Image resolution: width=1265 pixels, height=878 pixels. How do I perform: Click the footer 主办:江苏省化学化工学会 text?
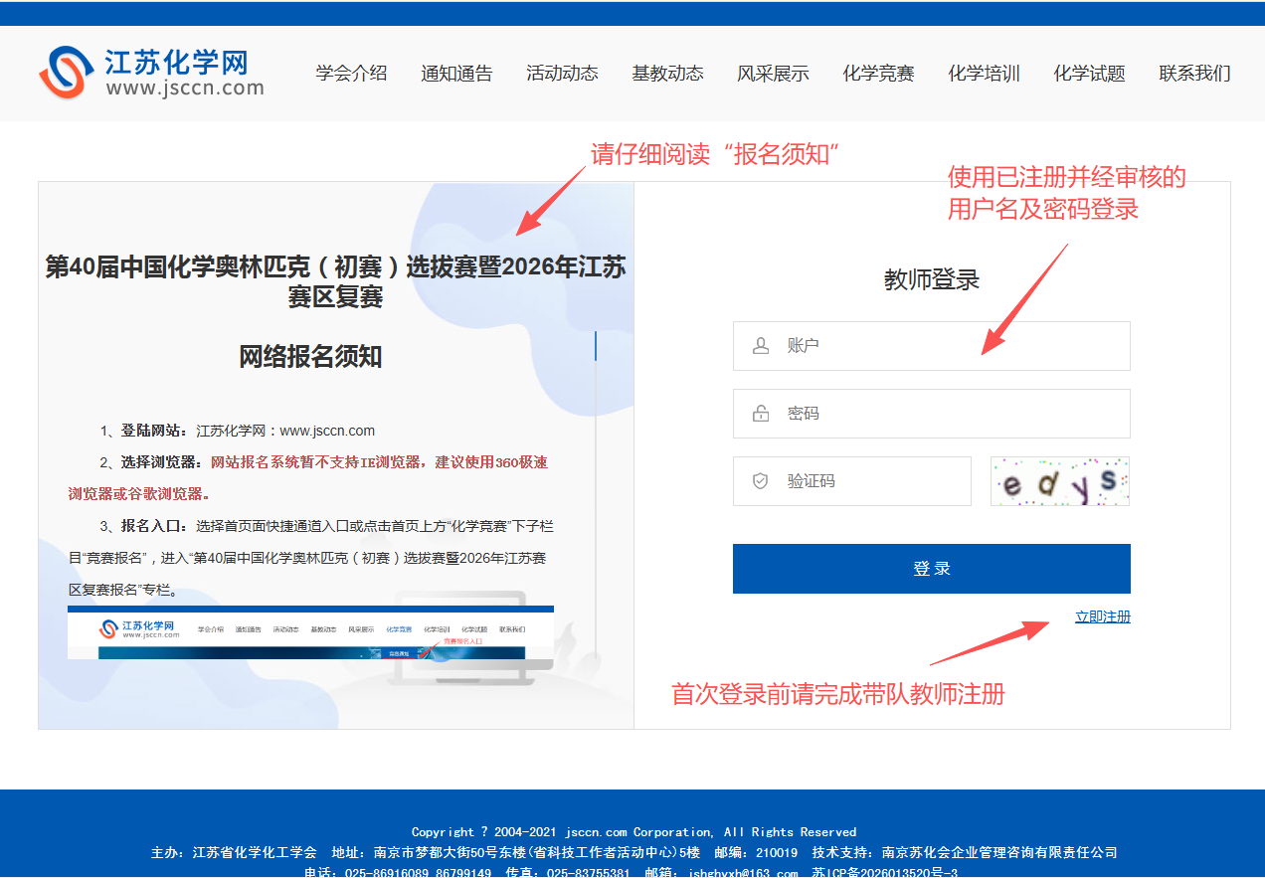point(234,852)
